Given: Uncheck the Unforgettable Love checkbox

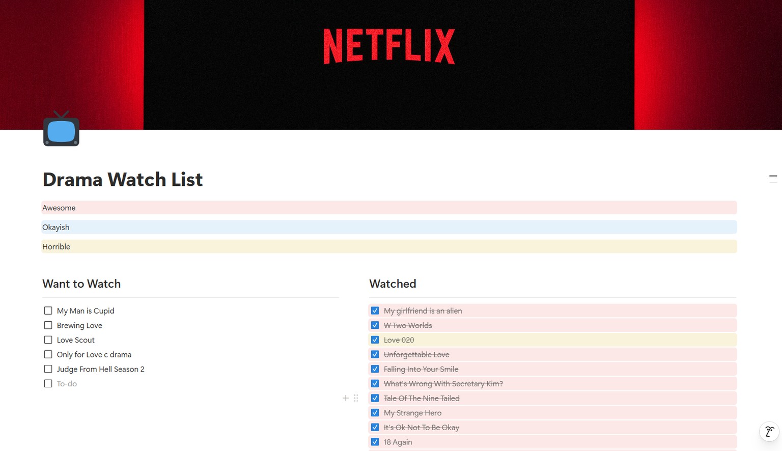Looking at the screenshot, I should click(375, 354).
